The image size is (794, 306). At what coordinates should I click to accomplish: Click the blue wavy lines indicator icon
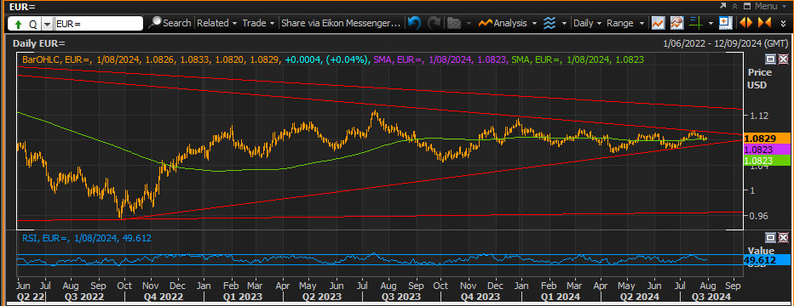click(549, 23)
